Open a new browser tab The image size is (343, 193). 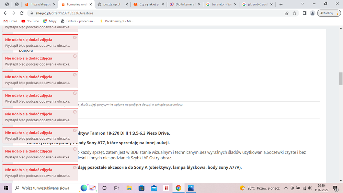click(x=281, y=4)
